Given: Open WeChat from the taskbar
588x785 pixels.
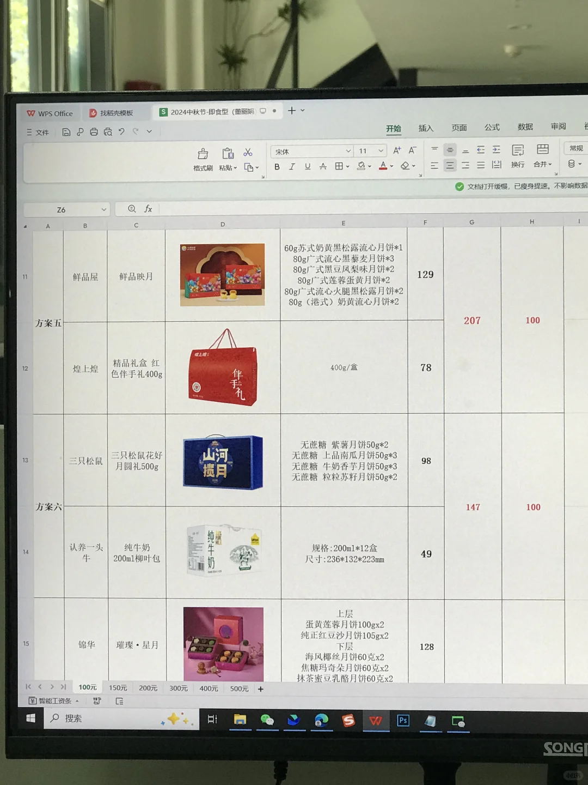Looking at the screenshot, I should click(x=267, y=720).
